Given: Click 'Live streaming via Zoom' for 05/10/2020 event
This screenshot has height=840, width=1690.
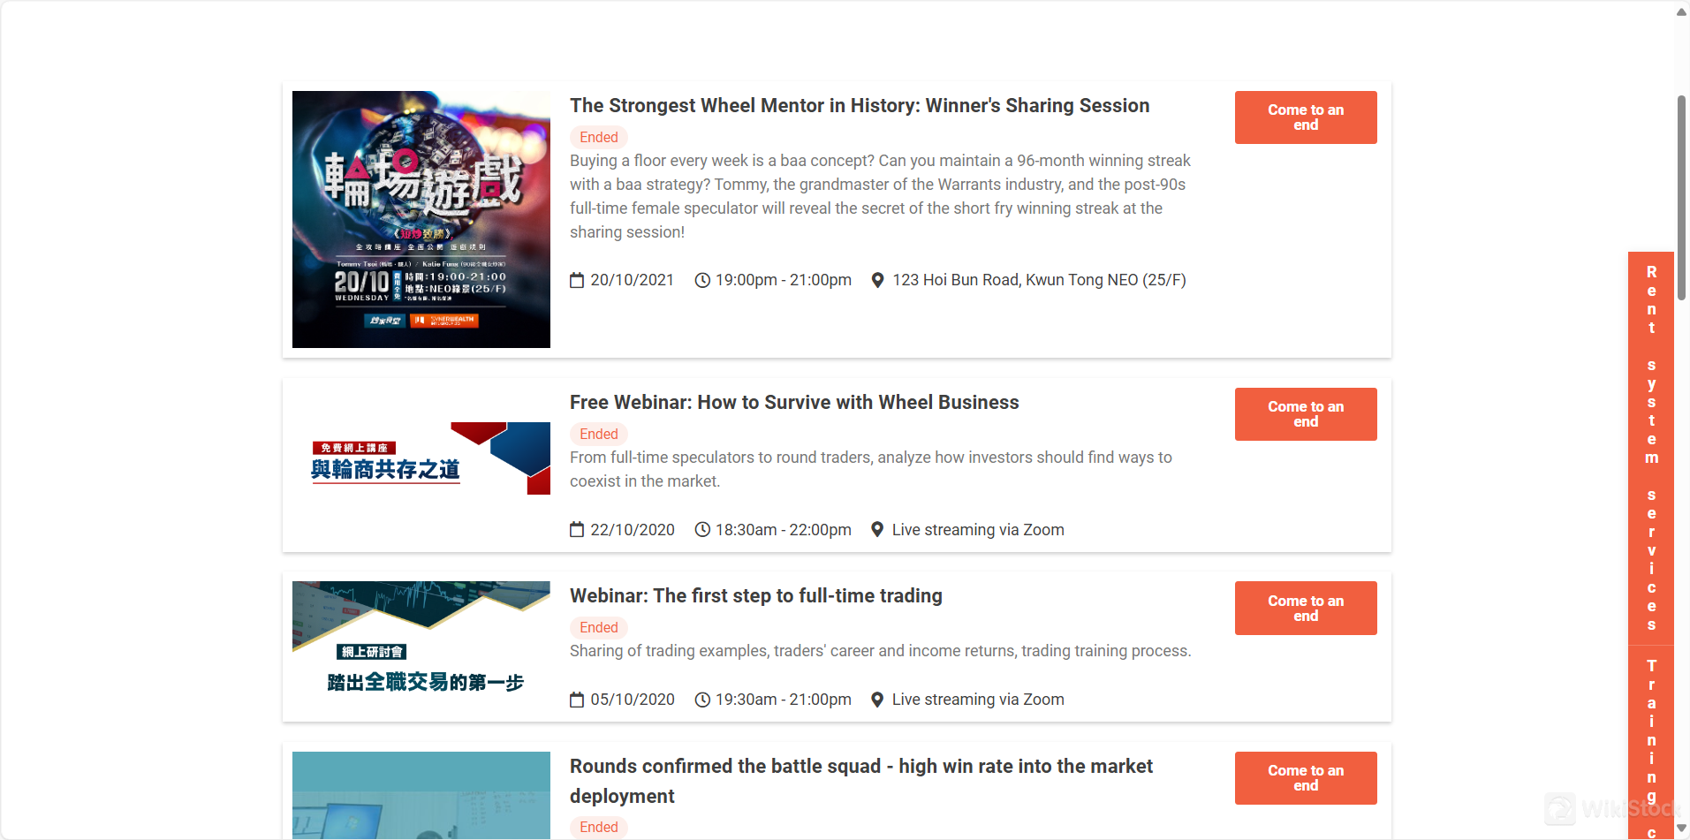Looking at the screenshot, I should click(978, 700).
